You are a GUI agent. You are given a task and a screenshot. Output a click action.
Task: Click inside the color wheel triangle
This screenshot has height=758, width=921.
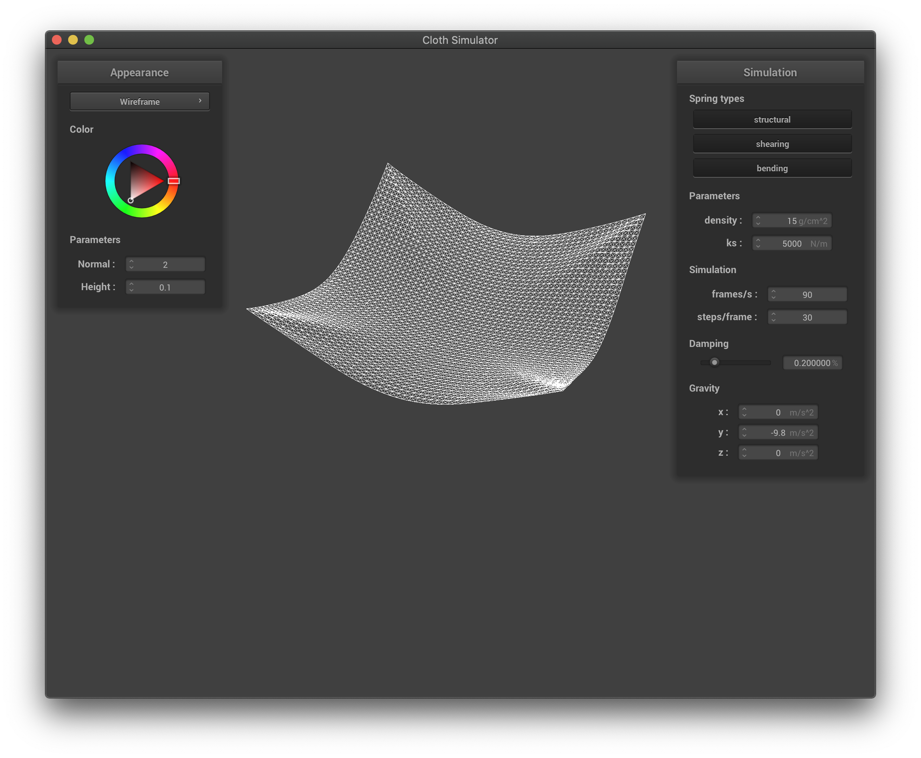click(143, 181)
